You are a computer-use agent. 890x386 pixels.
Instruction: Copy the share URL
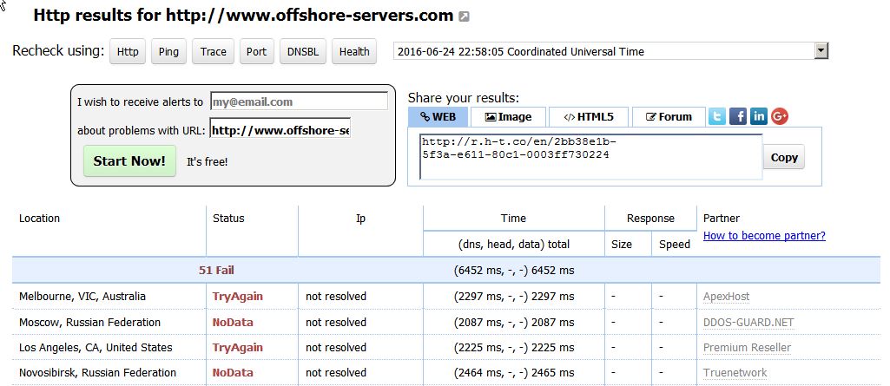pos(784,158)
